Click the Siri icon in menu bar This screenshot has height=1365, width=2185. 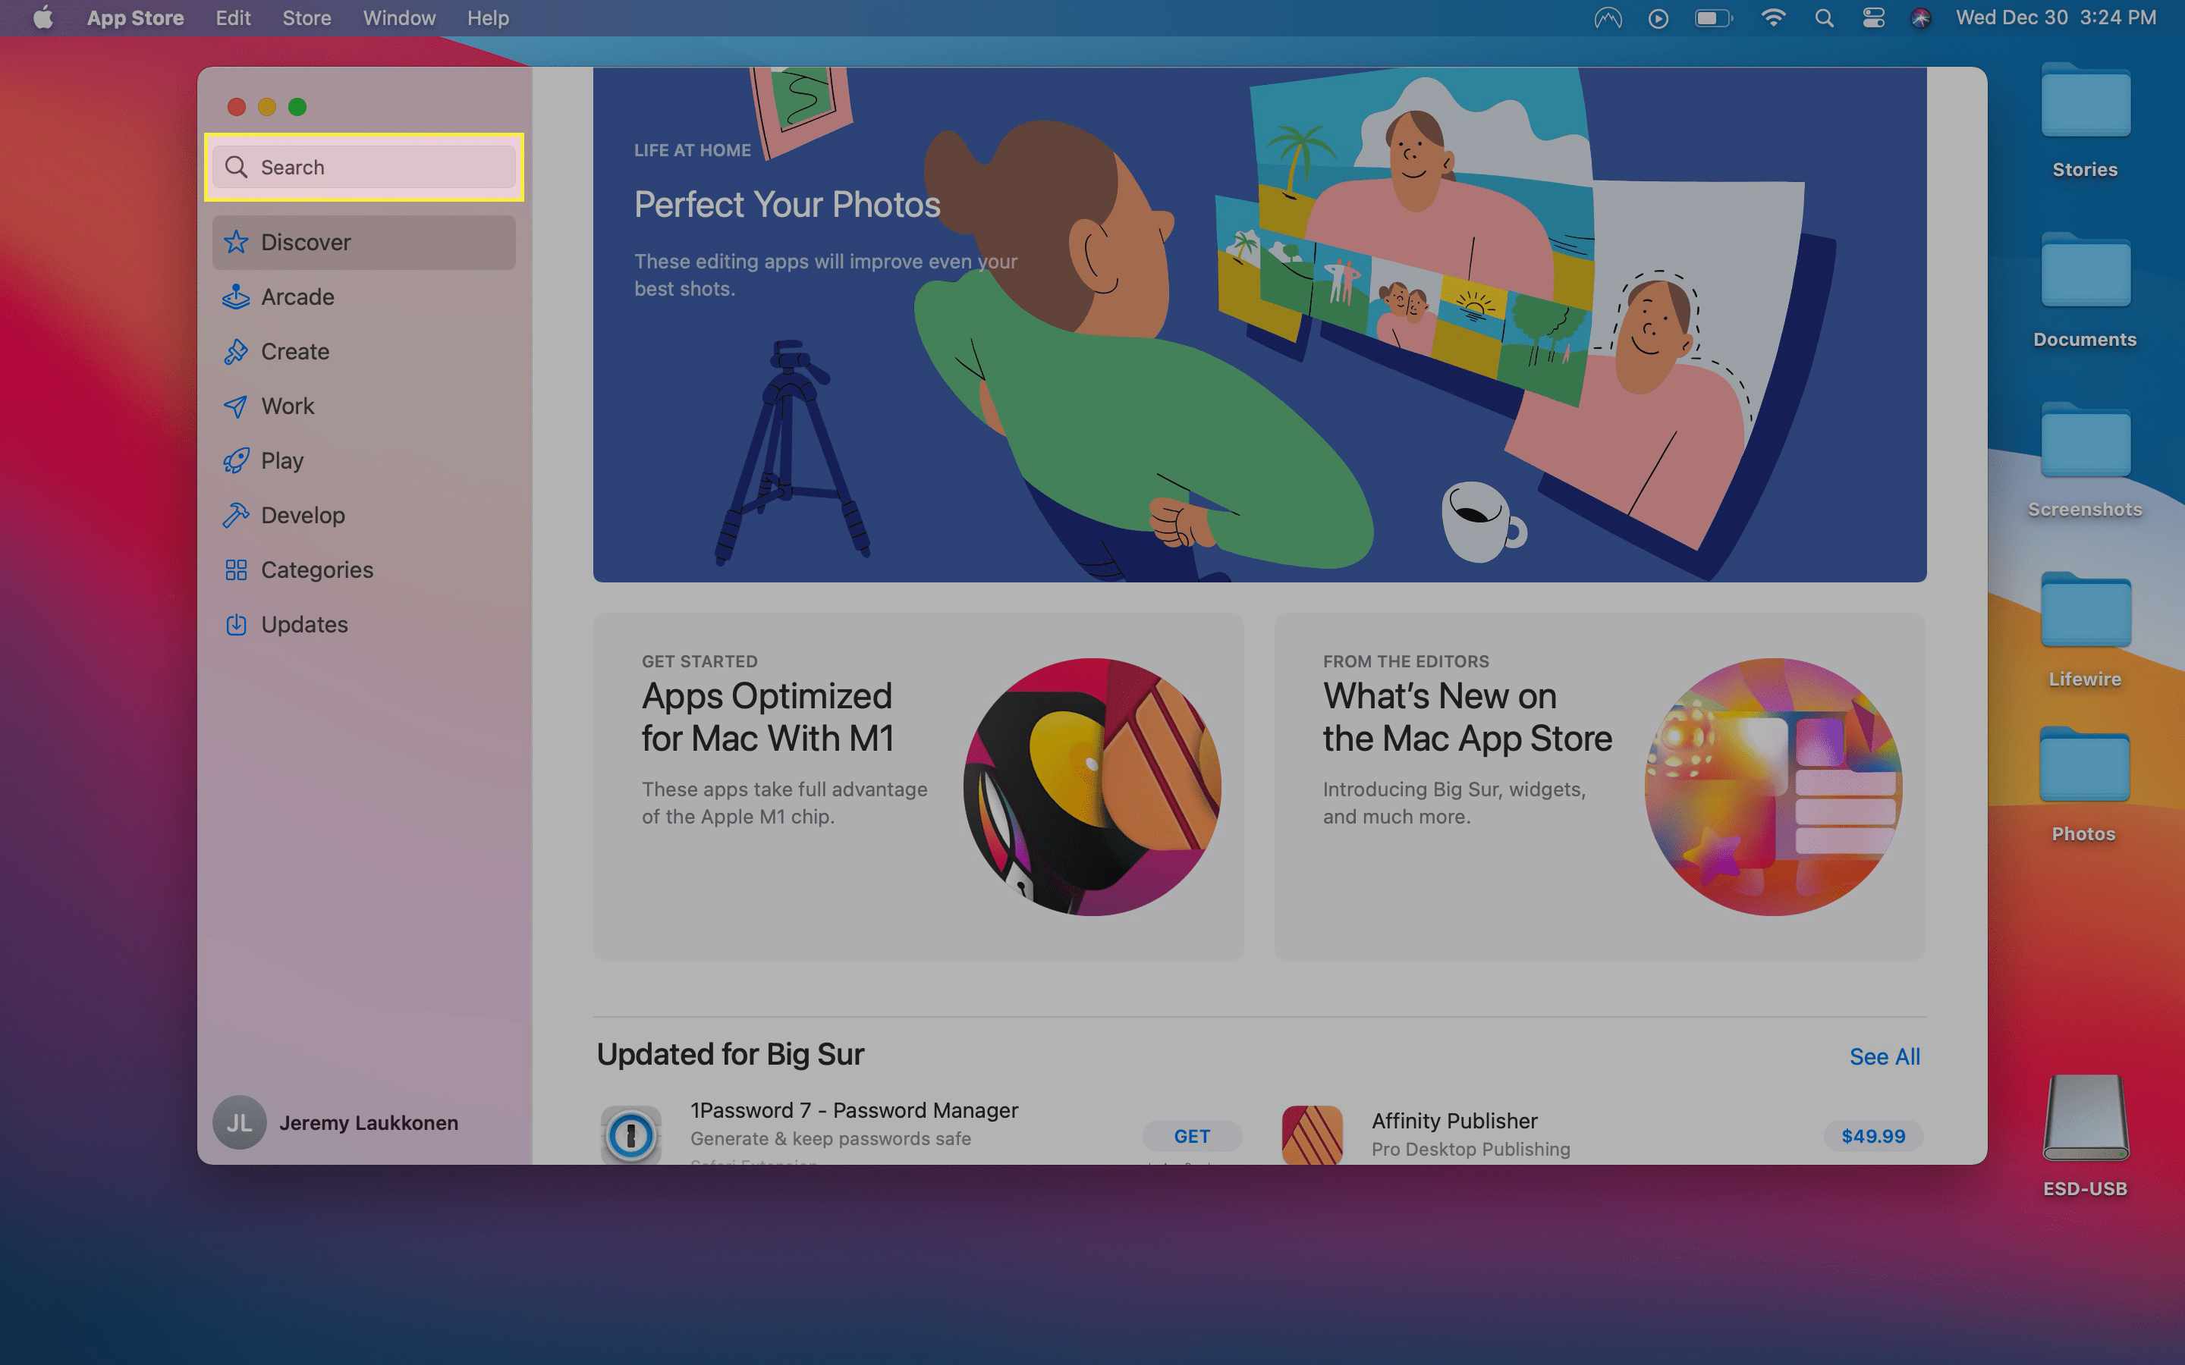(1921, 17)
